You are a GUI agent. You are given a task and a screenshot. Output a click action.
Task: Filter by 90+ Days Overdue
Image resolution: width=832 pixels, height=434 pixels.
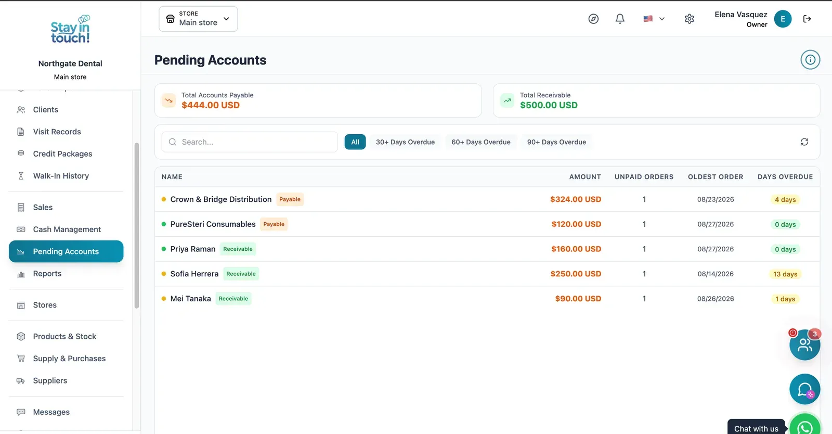(556, 142)
